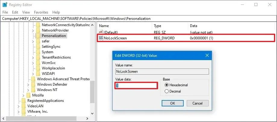The width and height of the screenshot is (277, 122).
Task: Open the Edit menu
Action: (15, 12)
